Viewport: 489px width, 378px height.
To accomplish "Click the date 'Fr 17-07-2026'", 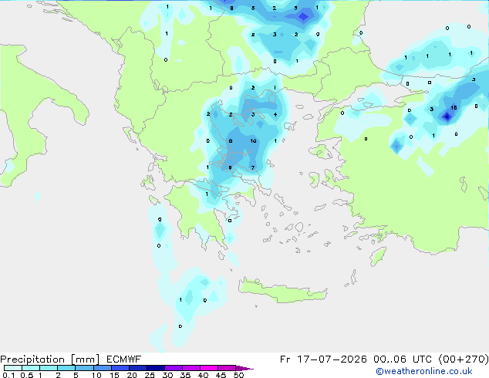I will (323, 359).
